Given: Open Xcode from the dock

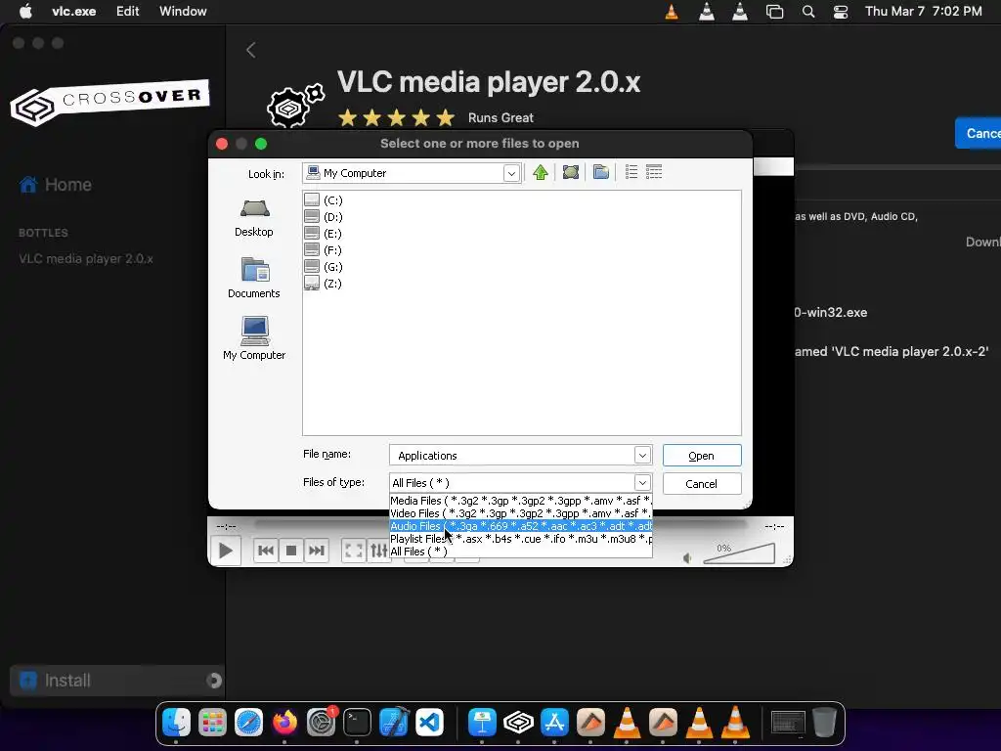Looking at the screenshot, I should click(x=393, y=723).
